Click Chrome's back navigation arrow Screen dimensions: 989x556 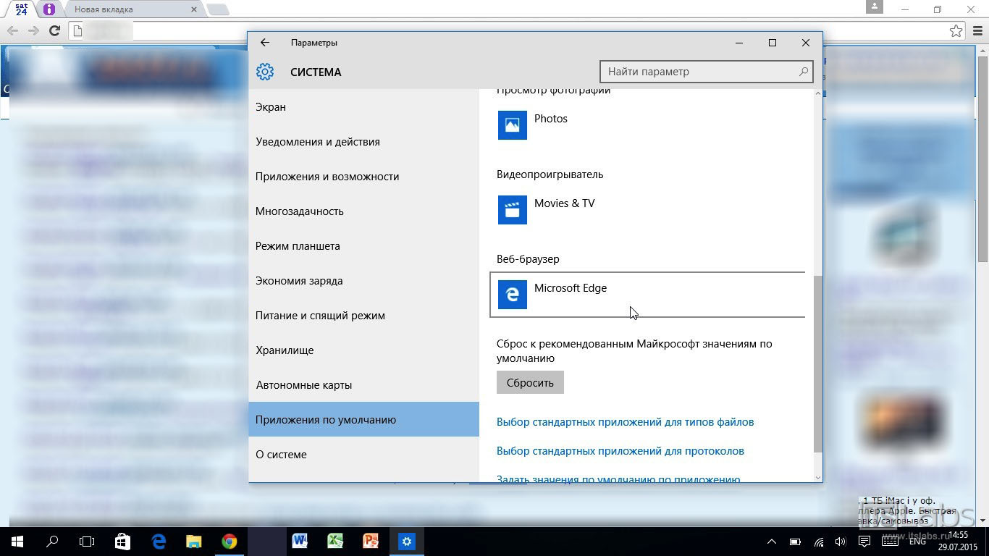click(x=12, y=30)
